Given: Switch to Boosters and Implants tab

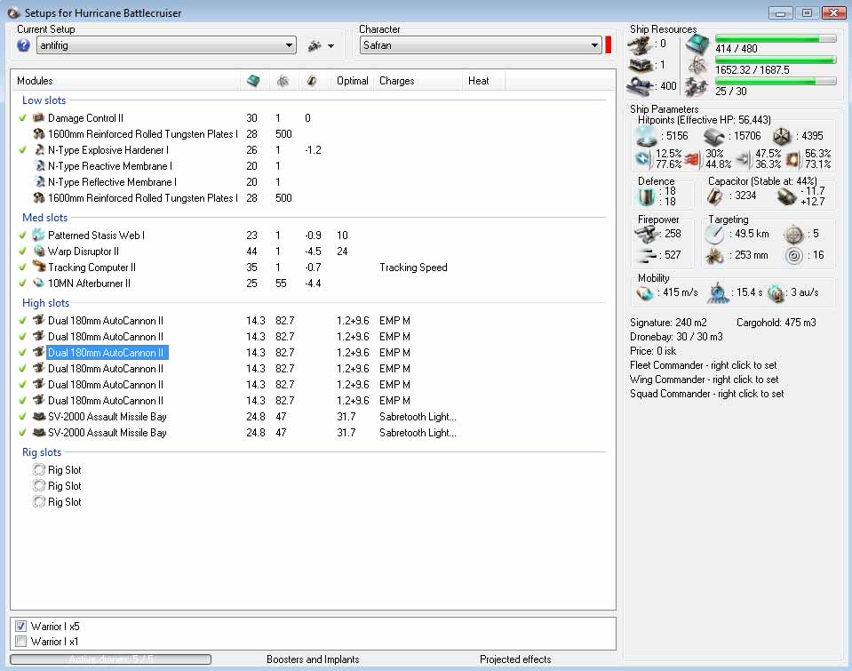Looking at the screenshot, I should click(x=313, y=659).
